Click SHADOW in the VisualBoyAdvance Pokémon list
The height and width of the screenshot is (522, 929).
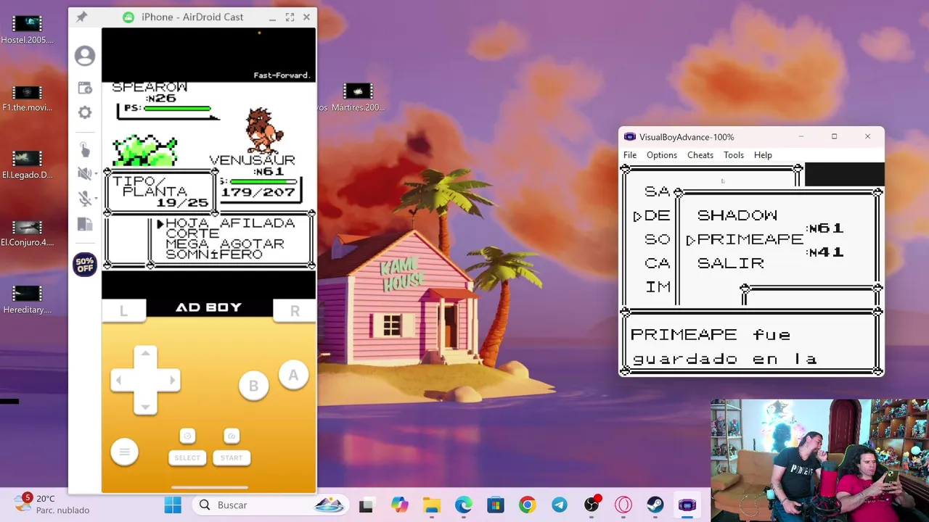[x=737, y=215]
